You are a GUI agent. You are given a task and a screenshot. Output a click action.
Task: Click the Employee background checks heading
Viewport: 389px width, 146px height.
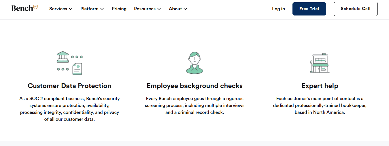click(x=194, y=86)
